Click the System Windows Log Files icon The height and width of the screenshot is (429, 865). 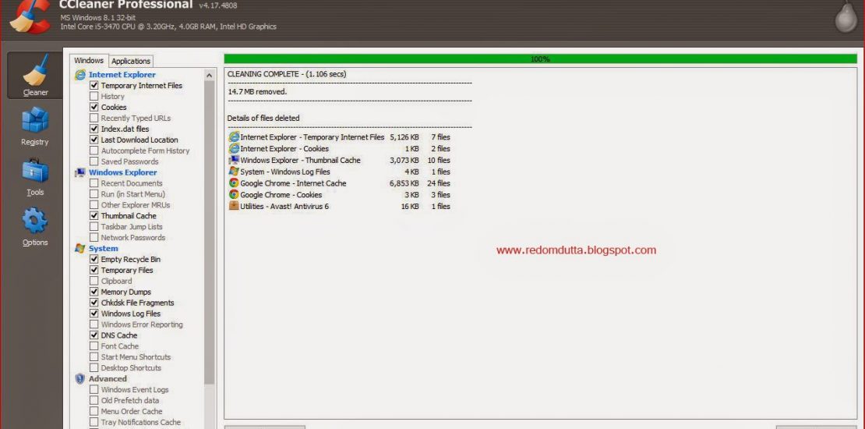point(234,172)
